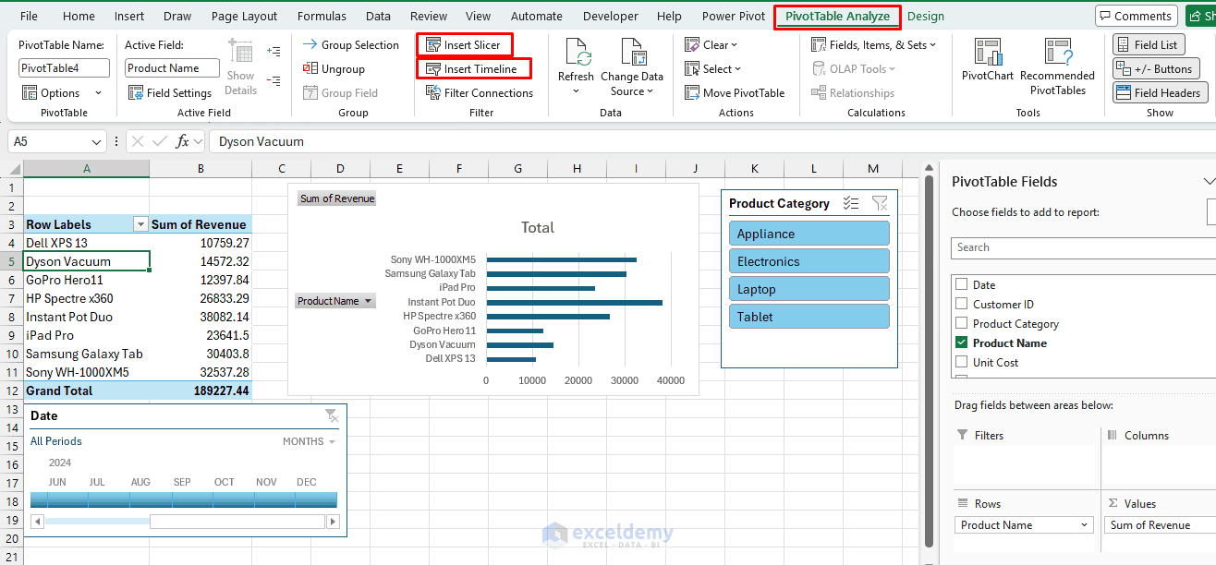The width and height of the screenshot is (1216, 565).
Task: Click Field Settings
Action: (170, 93)
